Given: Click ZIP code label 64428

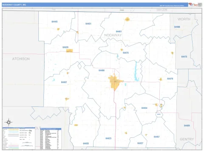Looking at the screenshot, I should (x=65, y=47).
